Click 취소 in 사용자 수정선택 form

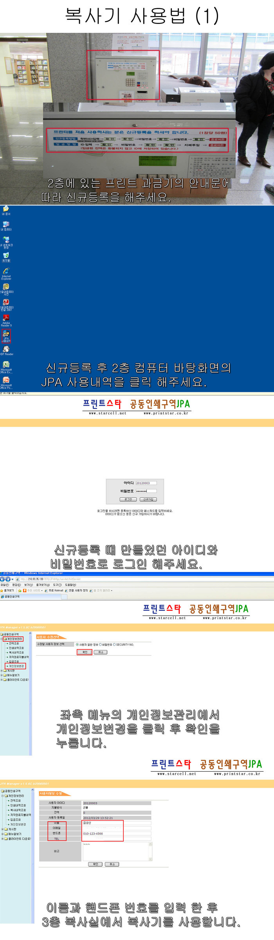(101, 652)
